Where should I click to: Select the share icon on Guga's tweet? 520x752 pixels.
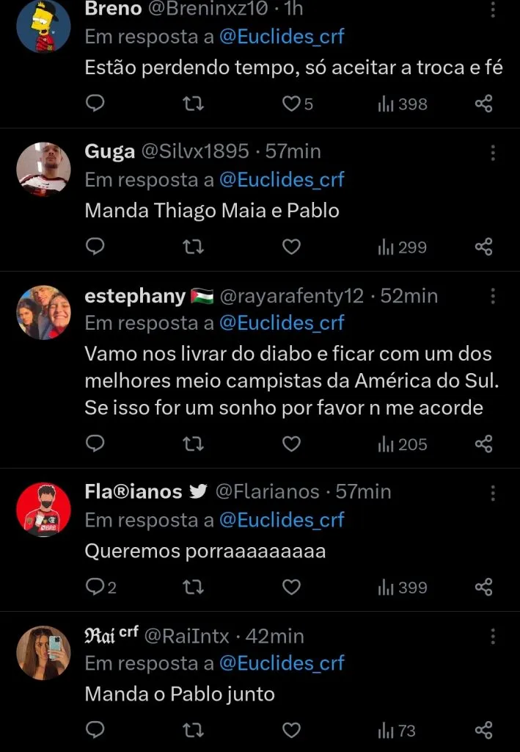coord(483,247)
